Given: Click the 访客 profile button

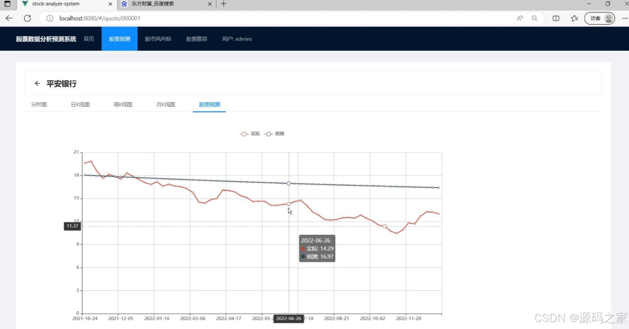Looking at the screenshot, I should click(599, 18).
